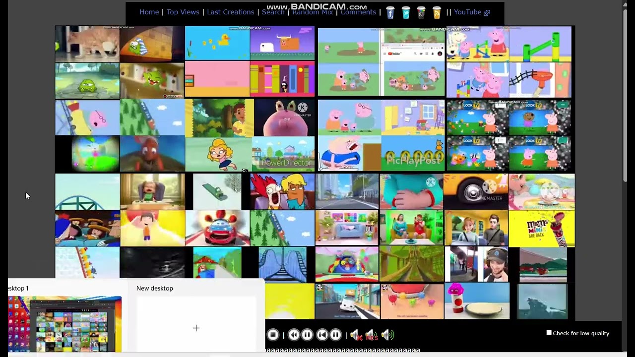Click the red car by lake tile

click(542, 264)
